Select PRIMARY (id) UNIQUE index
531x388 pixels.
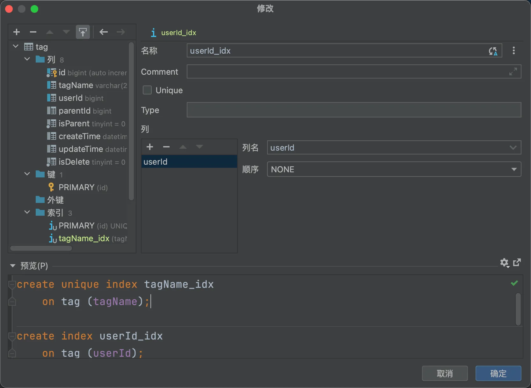pos(88,226)
